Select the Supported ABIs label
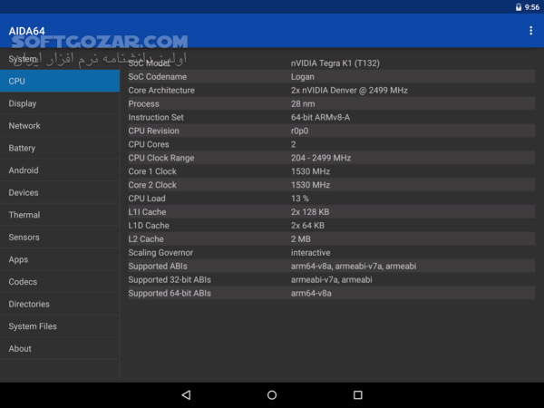The height and width of the screenshot is (408, 544). click(158, 266)
